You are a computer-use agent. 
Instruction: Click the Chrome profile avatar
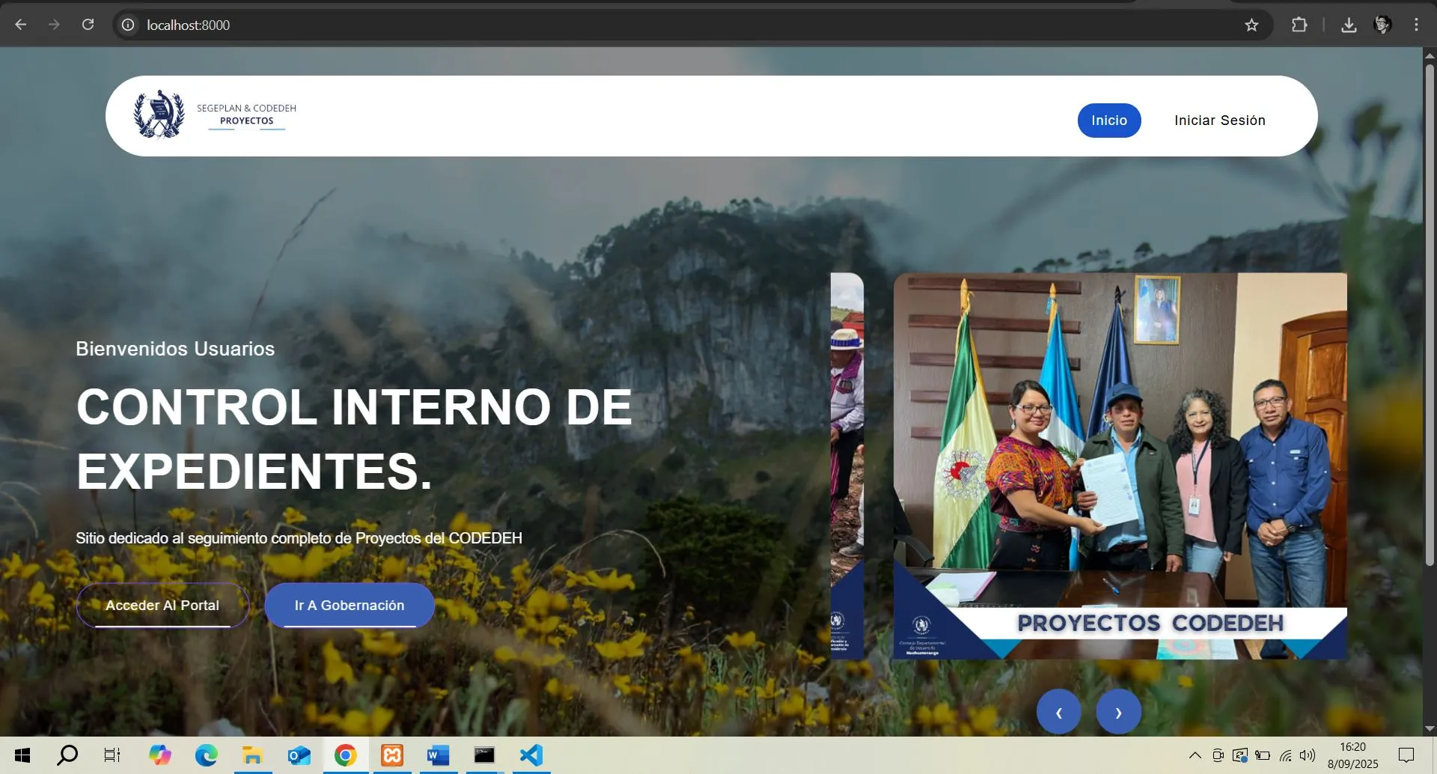click(1383, 25)
